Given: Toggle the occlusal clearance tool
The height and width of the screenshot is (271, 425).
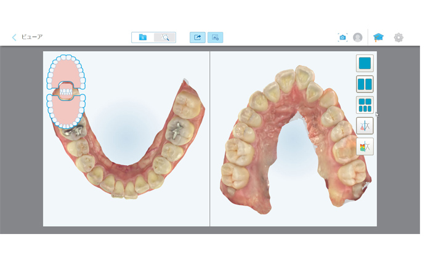Looking at the screenshot, I should 365,126.
